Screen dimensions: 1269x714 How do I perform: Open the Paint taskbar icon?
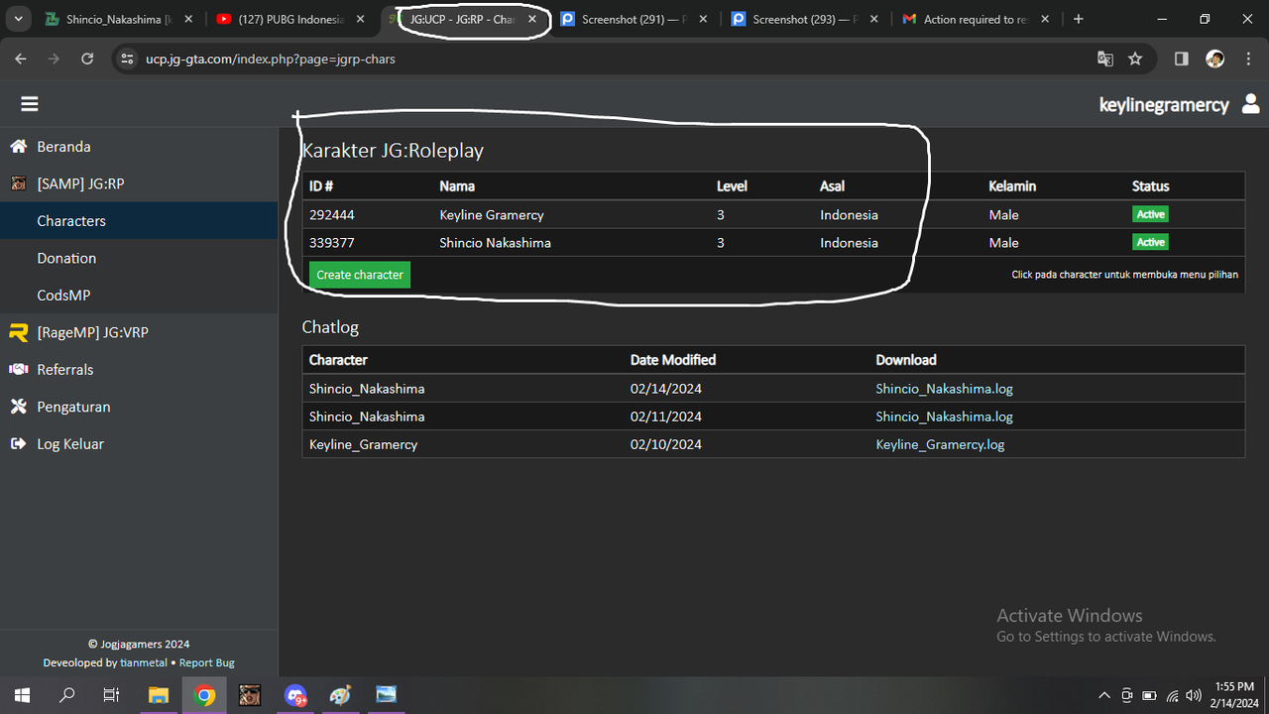(341, 695)
